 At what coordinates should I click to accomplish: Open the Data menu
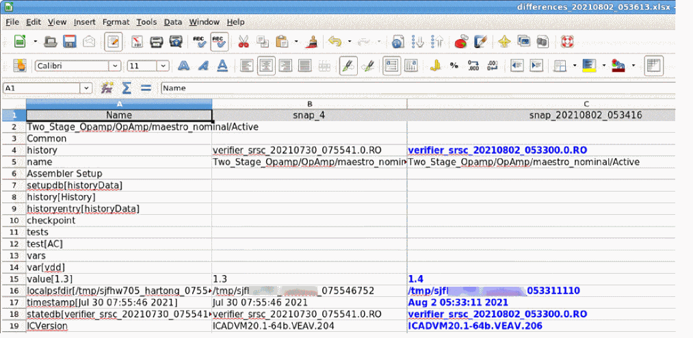pyautogui.click(x=172, y=22)
